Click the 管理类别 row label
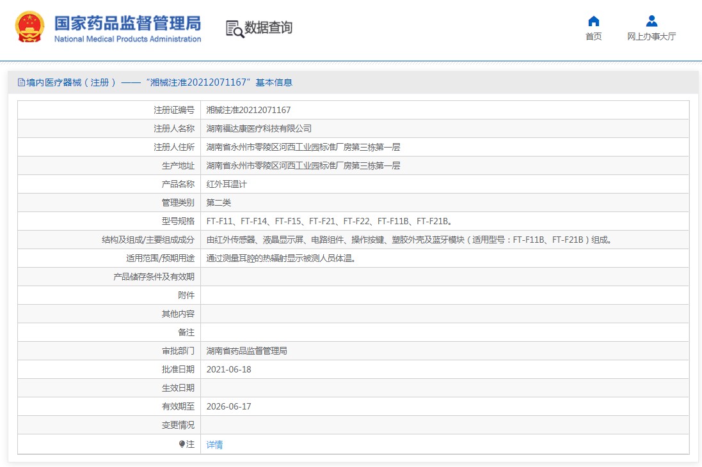The width and height of the screenshot is (702, 467). point(178,203)
